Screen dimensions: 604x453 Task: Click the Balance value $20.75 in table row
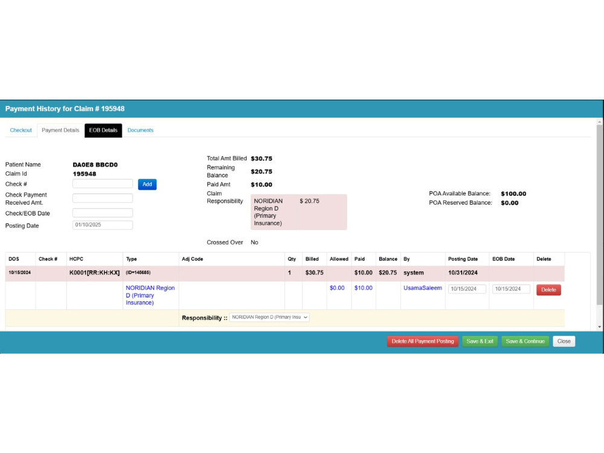click(388, 273)
